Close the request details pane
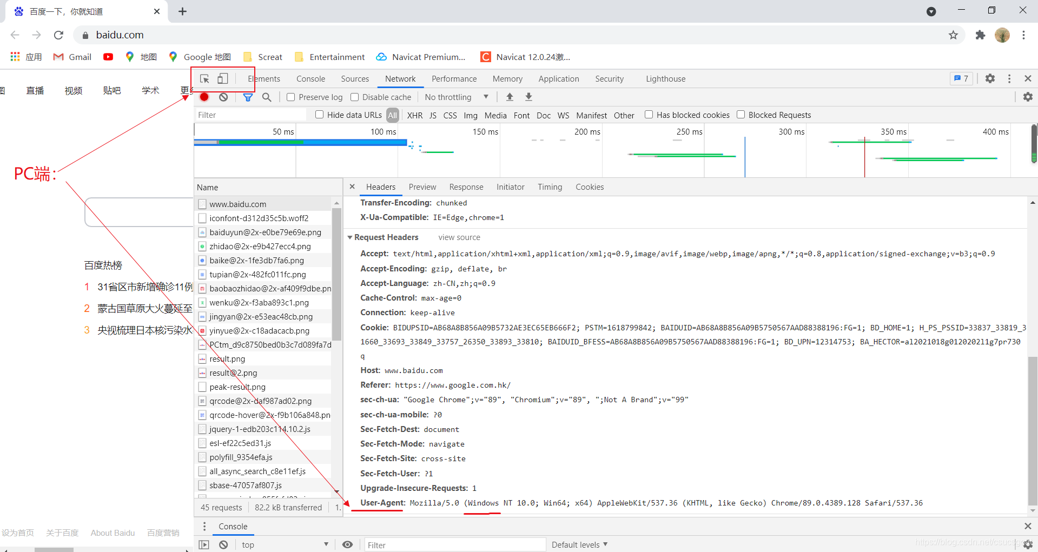This screenshot has height=552, width=1038. click(352, 187)
